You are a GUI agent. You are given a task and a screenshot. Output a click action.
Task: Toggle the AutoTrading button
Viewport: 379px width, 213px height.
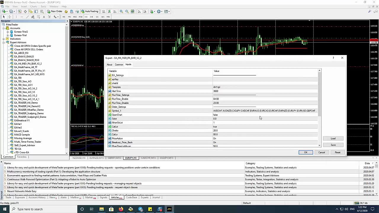click(x=89, y=11)
